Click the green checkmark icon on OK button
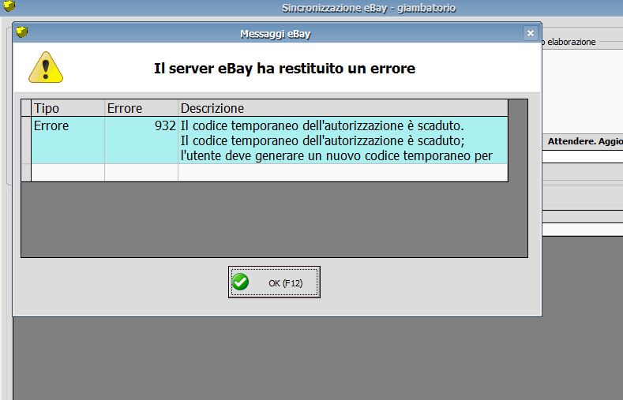 [x=240, y=282]
